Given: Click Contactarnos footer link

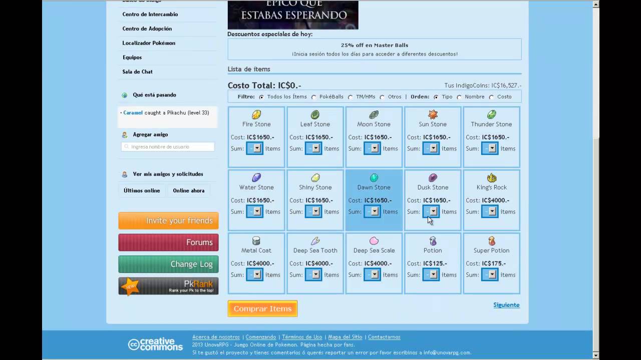Looking at the screenshot, I should click(384, 337).
